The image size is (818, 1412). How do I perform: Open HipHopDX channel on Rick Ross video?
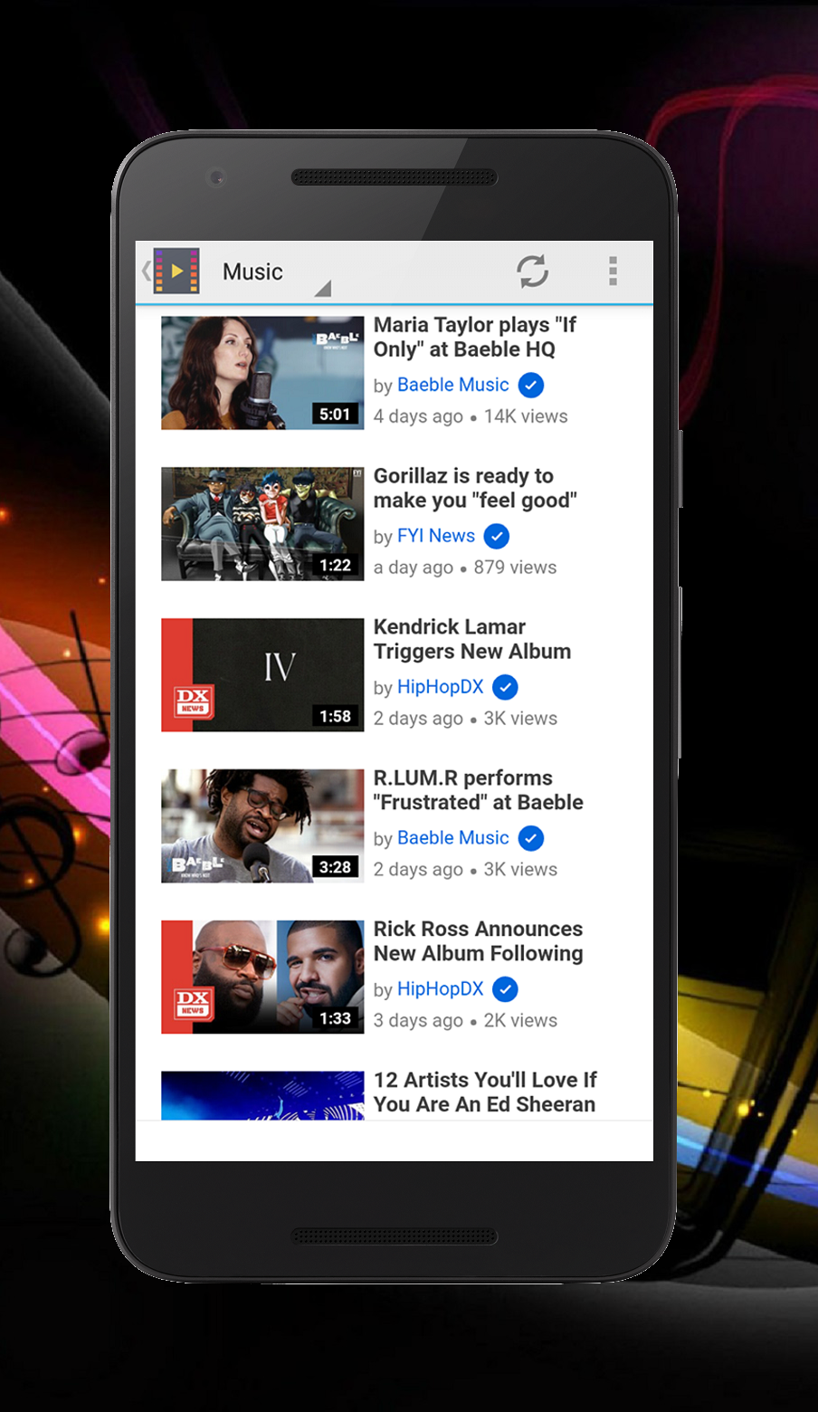coord(441,989)
